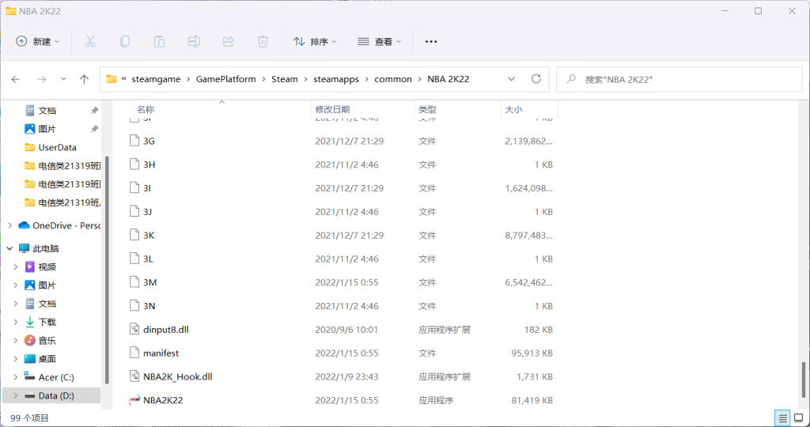Click the Cut scissors icon
Image resolution: width=810 pixels, height=427 pixels.
click(90, 42)
